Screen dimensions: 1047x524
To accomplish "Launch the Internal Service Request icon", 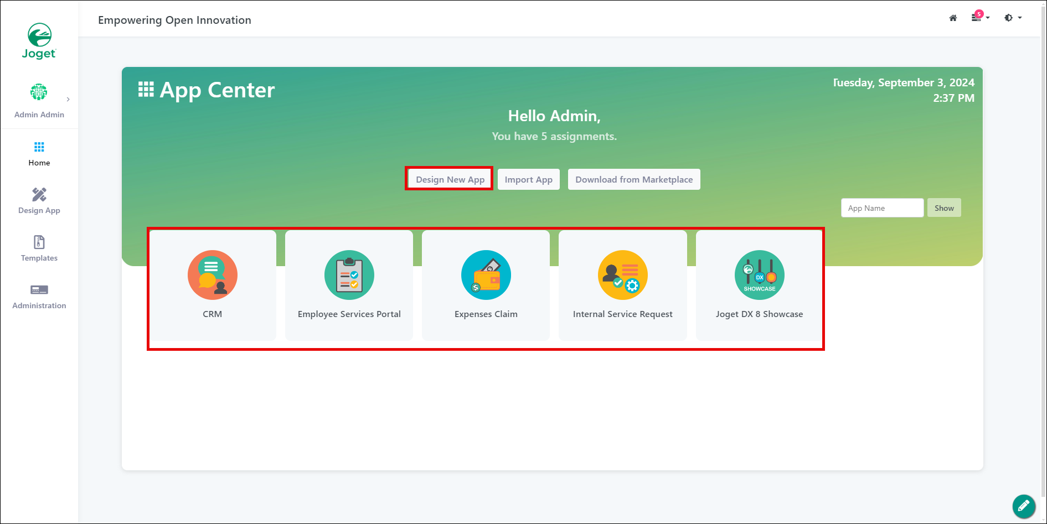I will pyautogui.click(x=623, y=275).
